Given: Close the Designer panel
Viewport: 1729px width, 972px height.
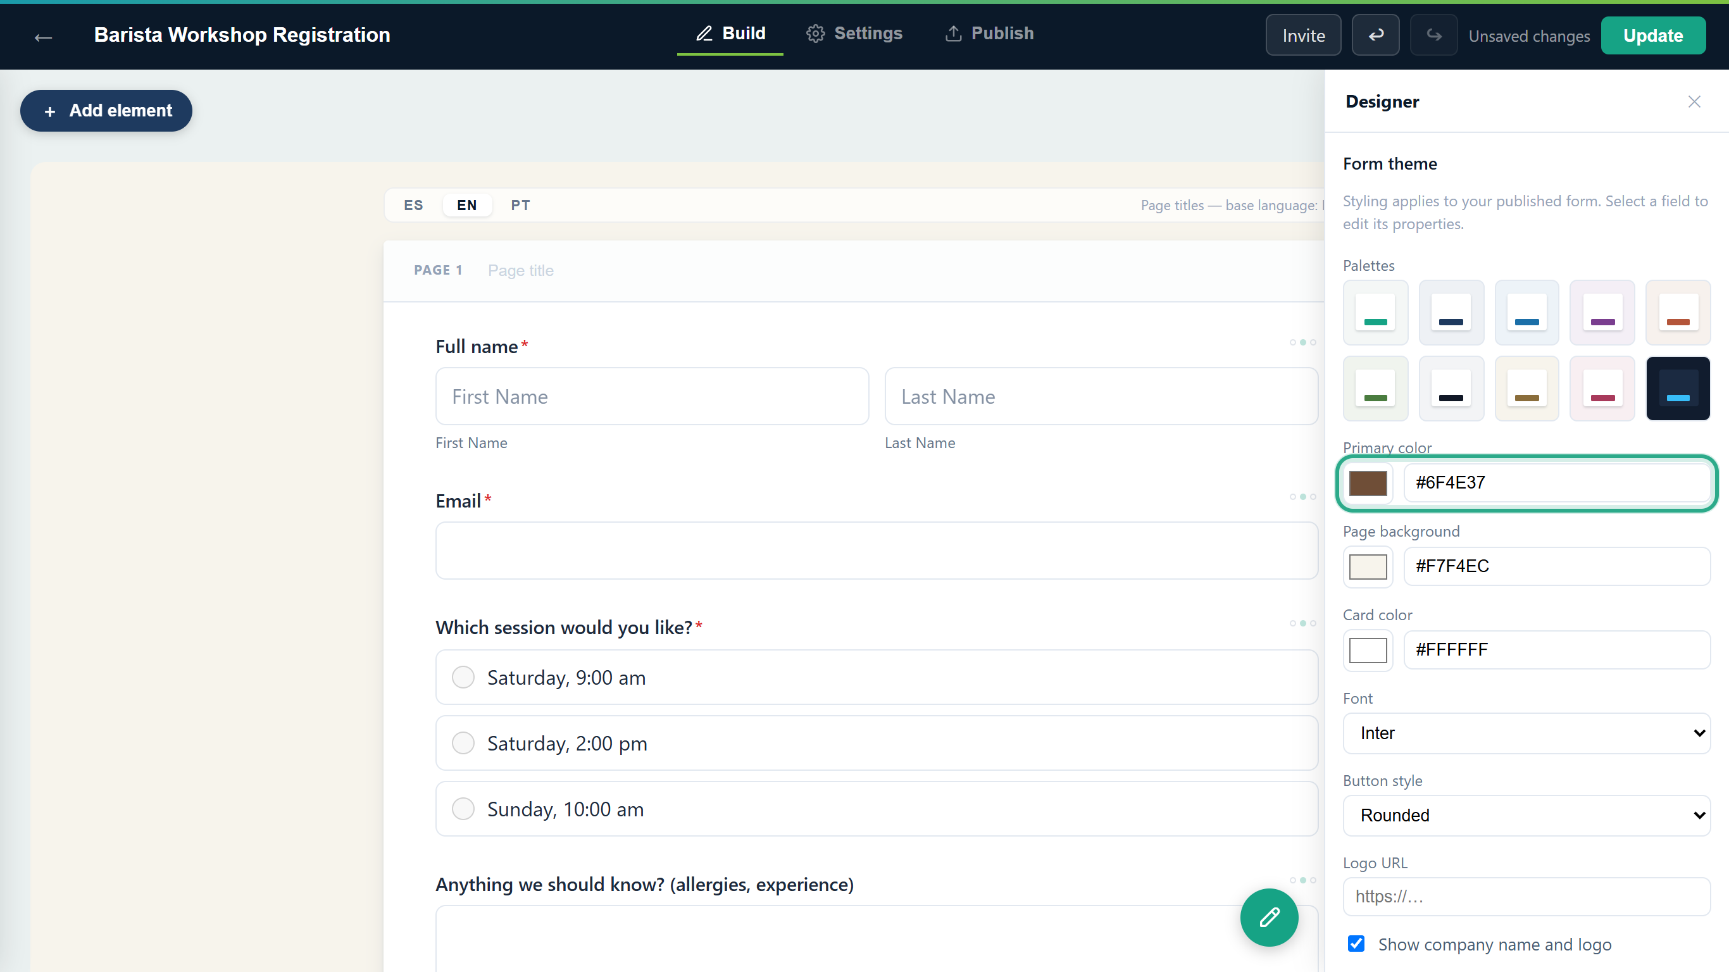Looking at the screenshot, I should (x=1694, y=101).
